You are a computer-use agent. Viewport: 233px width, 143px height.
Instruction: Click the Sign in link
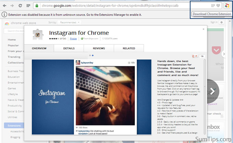tap(214, 22)
